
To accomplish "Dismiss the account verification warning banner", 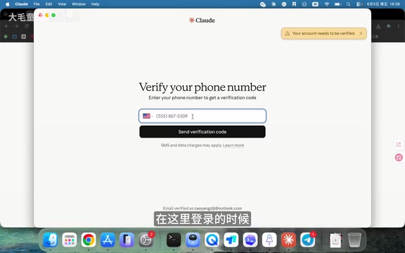I will pos(361,33).
